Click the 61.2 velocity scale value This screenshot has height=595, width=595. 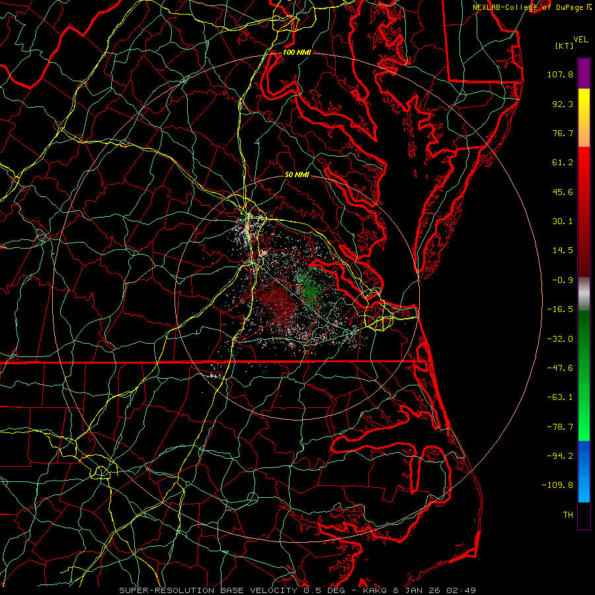coord(563,163)
